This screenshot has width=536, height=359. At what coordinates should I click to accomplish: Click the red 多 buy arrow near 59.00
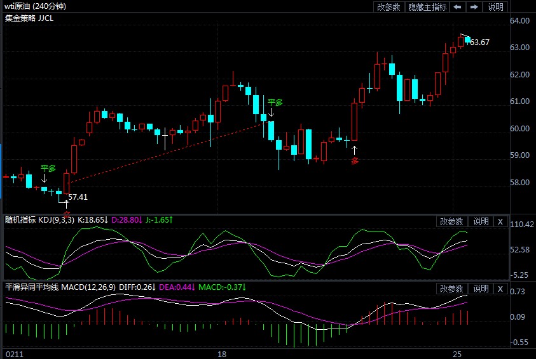click(355, 161)
